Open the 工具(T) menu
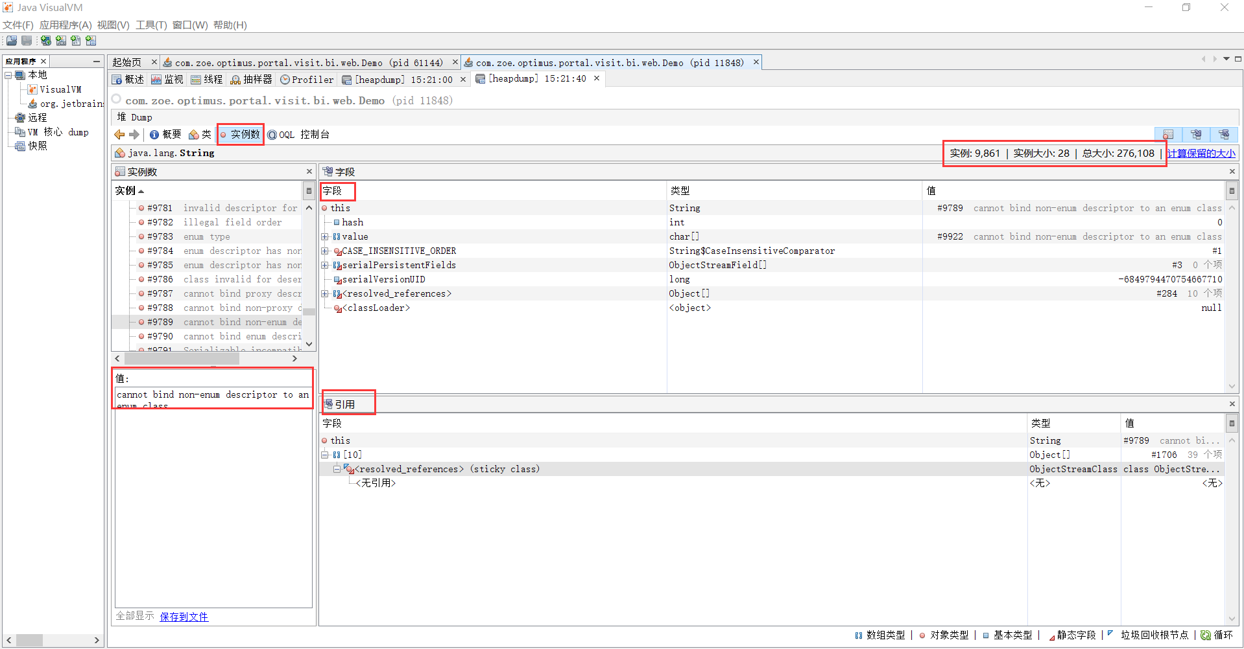Image resolution: width=1244 pixels, height=649 pixels. (x=151, y=25)
